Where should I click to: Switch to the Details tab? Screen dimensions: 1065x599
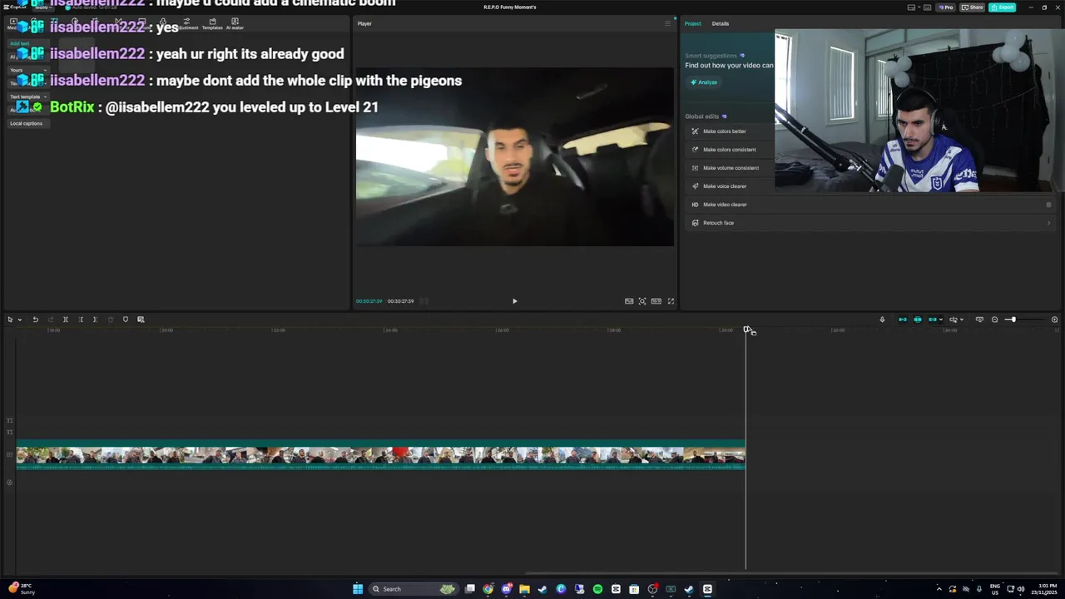721,23
